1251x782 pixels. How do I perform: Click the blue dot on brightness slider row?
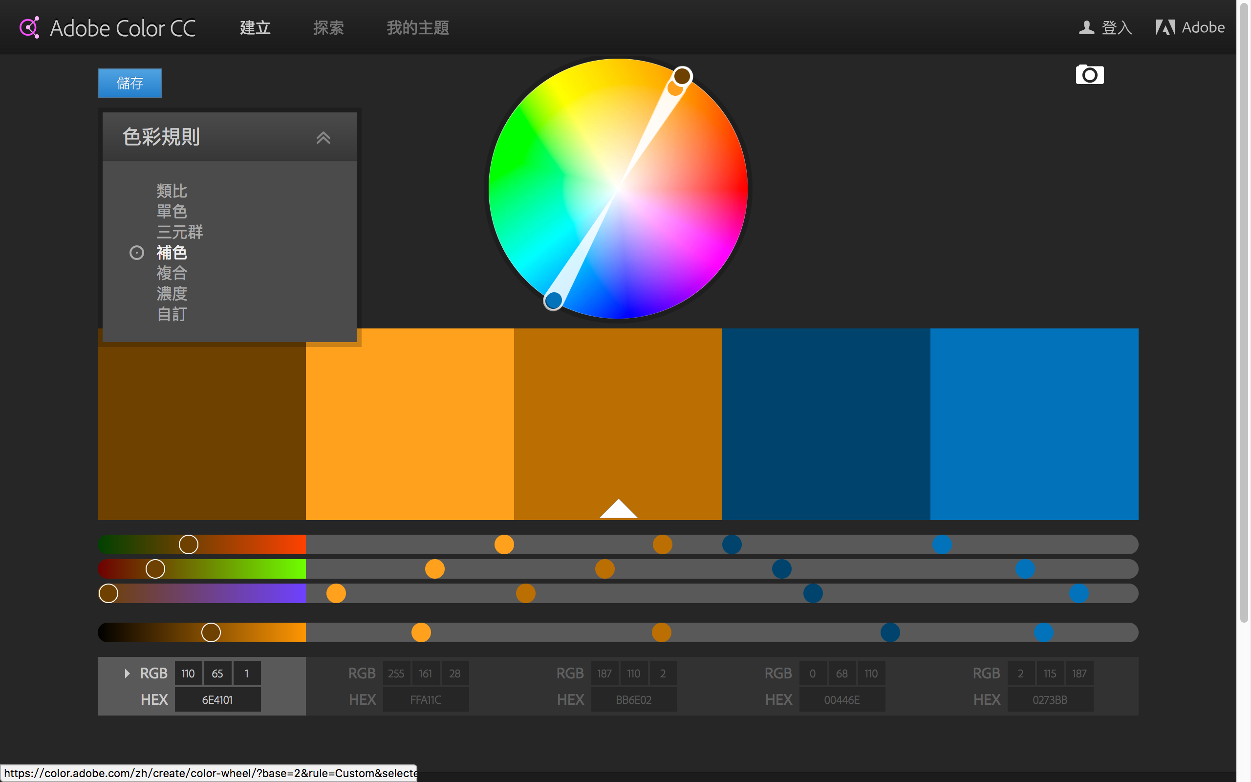pos(1044,632)
